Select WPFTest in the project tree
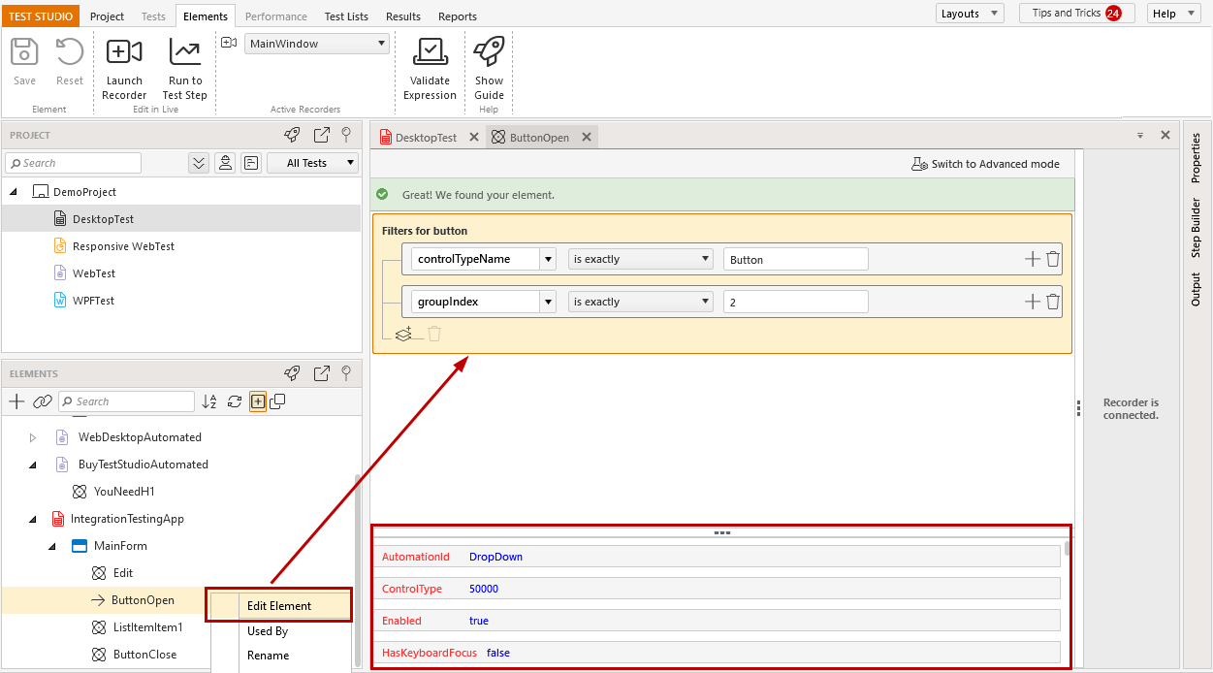 coord(93,301)
